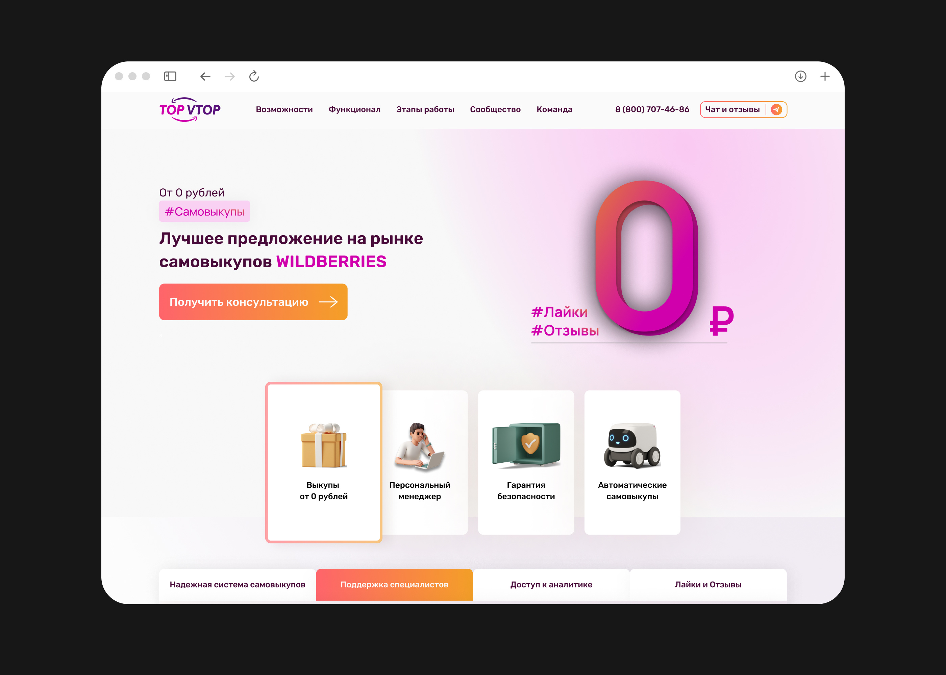This screenshot has height=675, width=946.
Task: Select the Выкупы от 0 рублей card
Action: tap(324, 462)
